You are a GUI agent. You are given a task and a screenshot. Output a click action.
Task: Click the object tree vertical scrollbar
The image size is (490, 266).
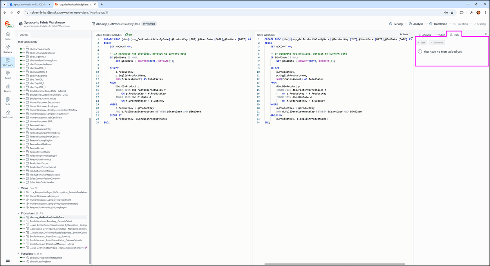90,191
